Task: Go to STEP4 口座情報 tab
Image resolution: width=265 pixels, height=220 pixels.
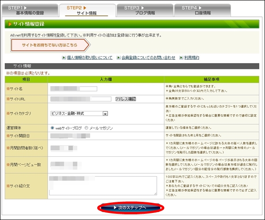Action: (x=202, y=10)
